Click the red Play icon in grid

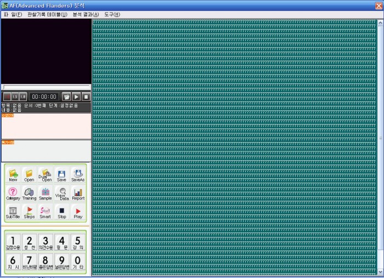pos(78,212)
